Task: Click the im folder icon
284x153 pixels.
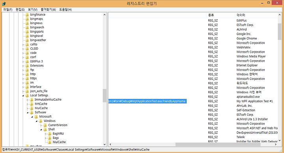Action: click(27, 83)
